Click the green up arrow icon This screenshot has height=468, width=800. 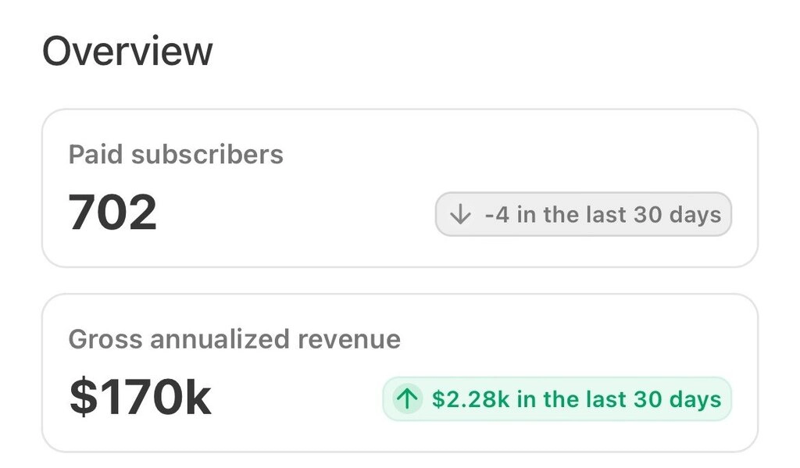(407, 398)
